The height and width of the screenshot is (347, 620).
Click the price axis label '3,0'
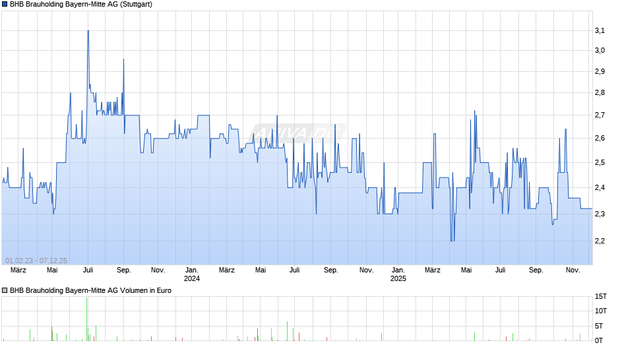pyautogui.click(x=600, y=50)
